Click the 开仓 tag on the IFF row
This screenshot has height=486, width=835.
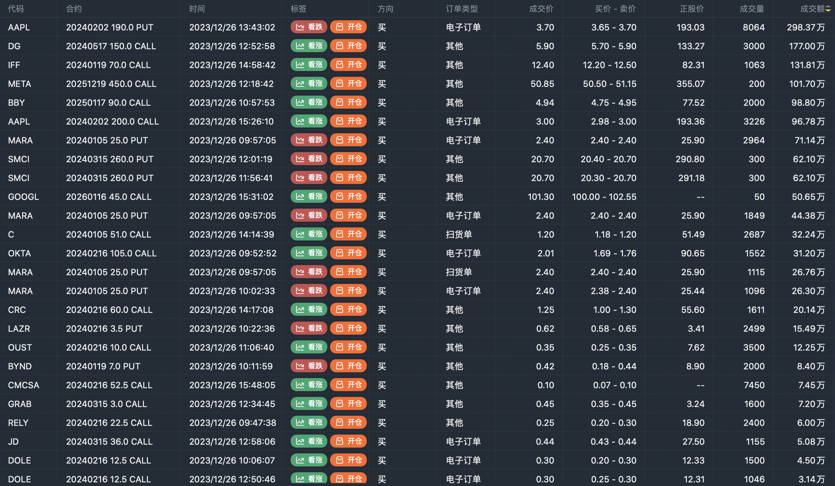tap(348, 65)
